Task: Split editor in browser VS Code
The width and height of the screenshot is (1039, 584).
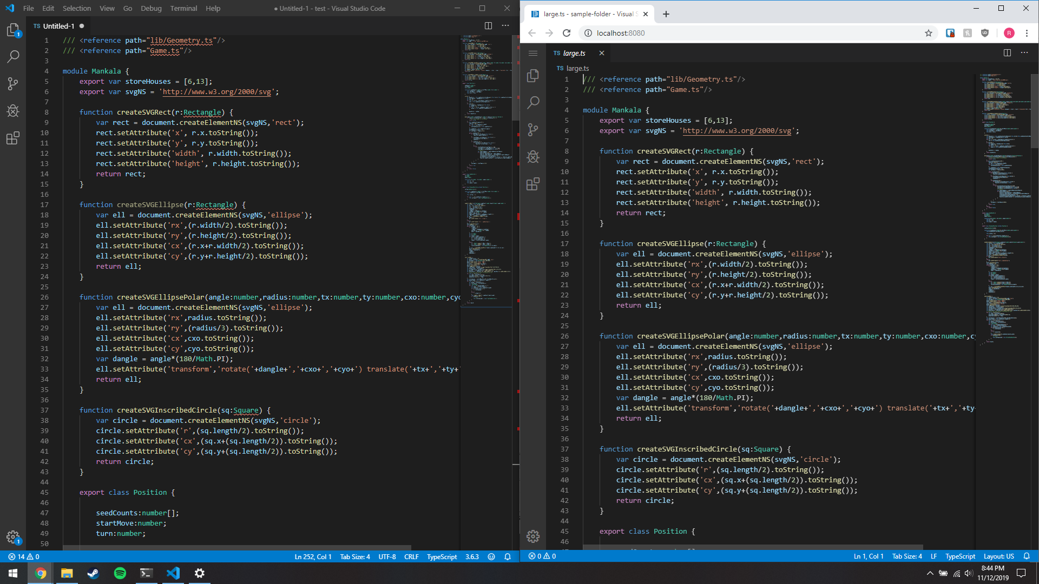Action: 1007,53
